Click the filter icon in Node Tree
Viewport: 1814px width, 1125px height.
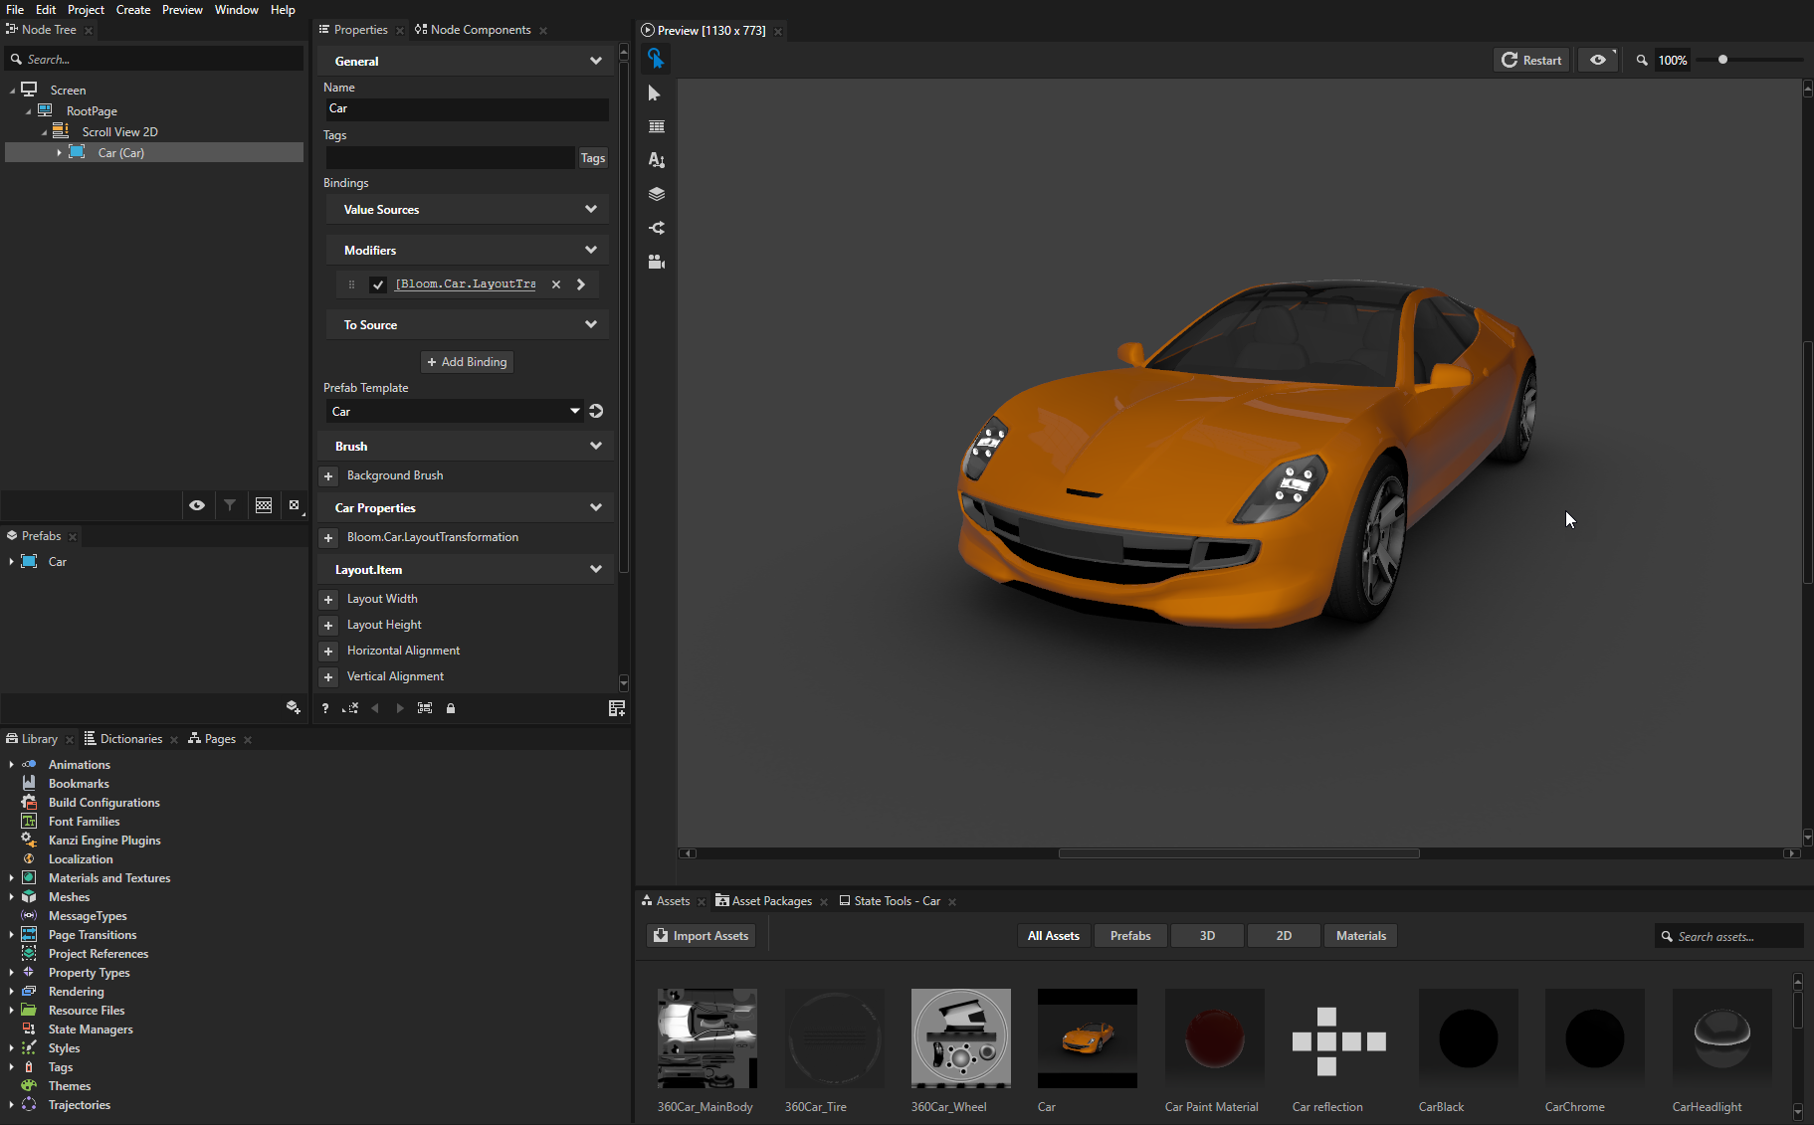click(x=230, y=505)
